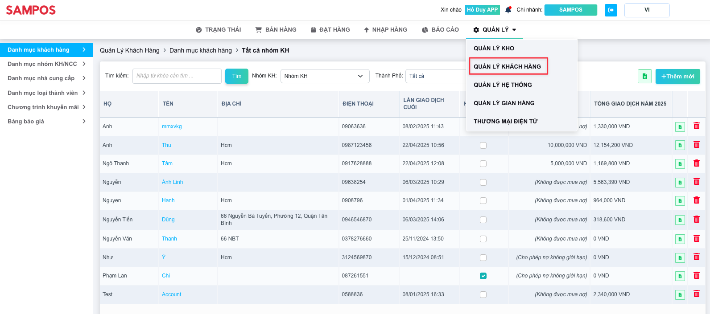The width and height of the screenshot is (710, 314).
Task: Tick the checkbox in Thanh's row
Action: click(483, 239)
